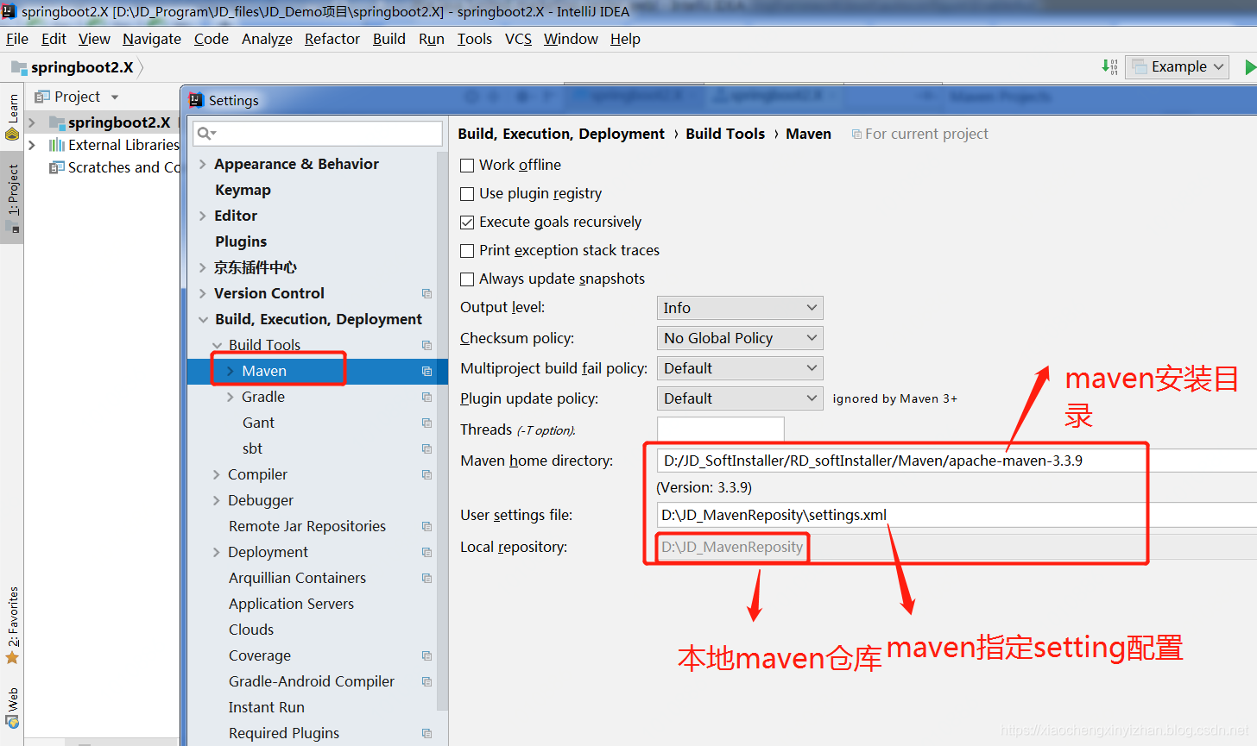Click the Local repository field
The height and width of the screenshot is (746, 1257).
(957, 547)
